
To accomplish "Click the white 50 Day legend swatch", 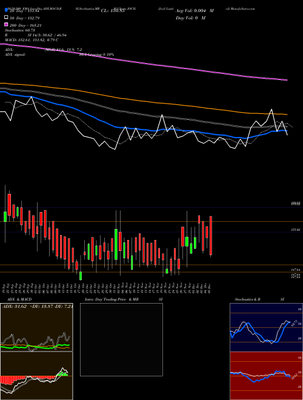I will coord(6,18).
